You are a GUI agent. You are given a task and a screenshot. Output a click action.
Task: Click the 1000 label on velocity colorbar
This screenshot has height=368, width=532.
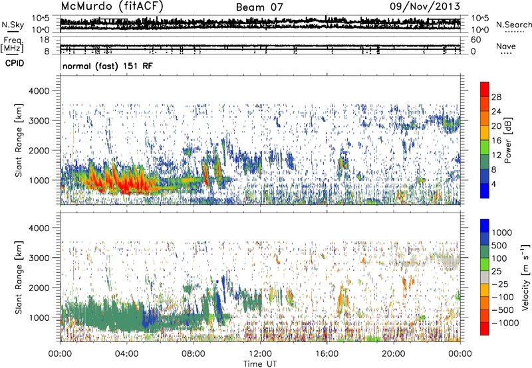[x=501, y=232]
